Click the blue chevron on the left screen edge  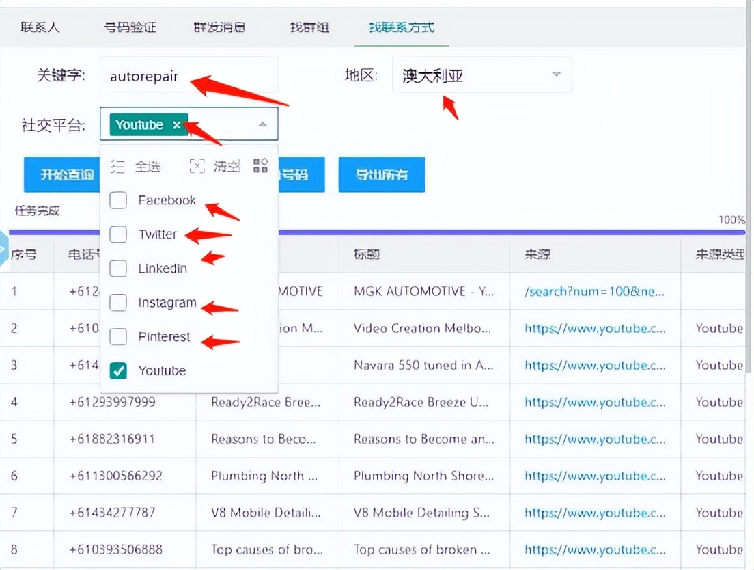tap(4, 248)
